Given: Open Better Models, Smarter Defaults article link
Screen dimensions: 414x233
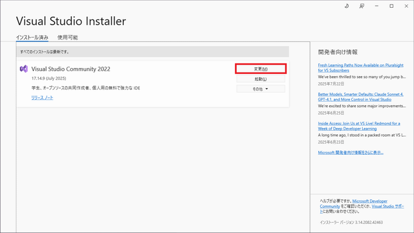Looking at the screenshot, I should (x=360, y=96).
